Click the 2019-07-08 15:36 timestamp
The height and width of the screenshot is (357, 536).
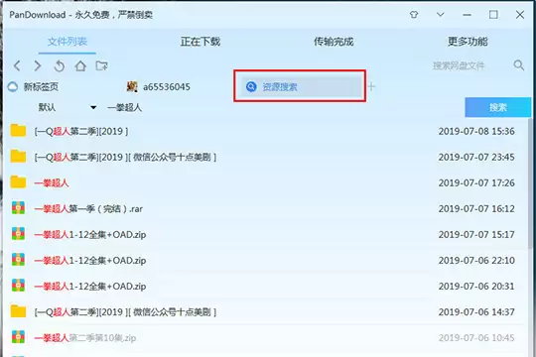point(476,131)
